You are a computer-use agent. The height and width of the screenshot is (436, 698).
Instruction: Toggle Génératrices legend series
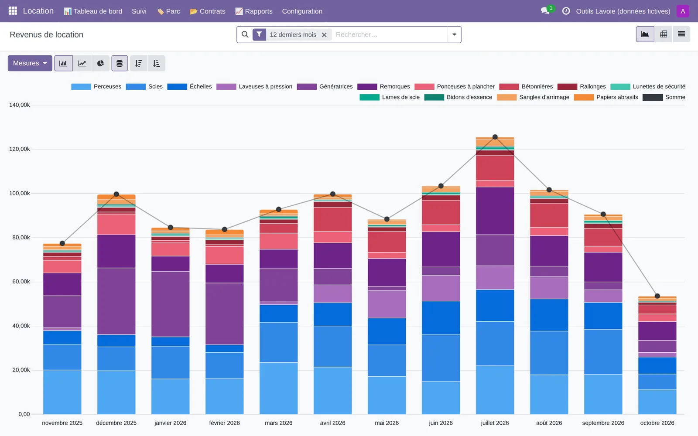(325, 86)
